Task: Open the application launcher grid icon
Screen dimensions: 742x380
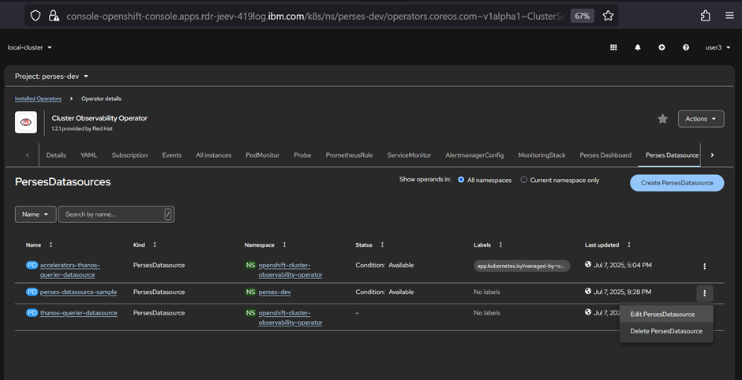Action: (613, 47)
